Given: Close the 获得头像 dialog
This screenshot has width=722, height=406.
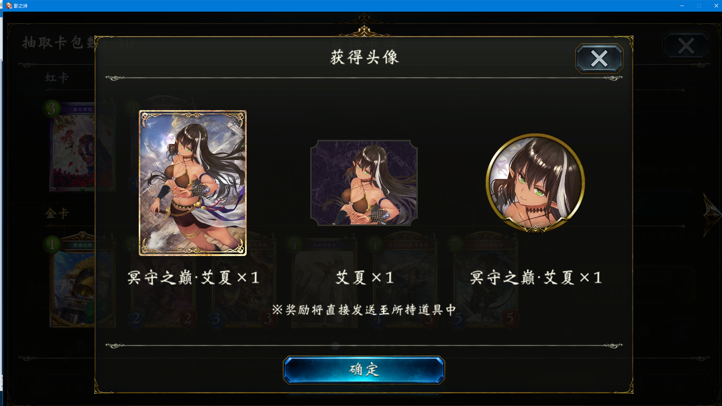Looking at the screenshot, I should tap(599, 58).
